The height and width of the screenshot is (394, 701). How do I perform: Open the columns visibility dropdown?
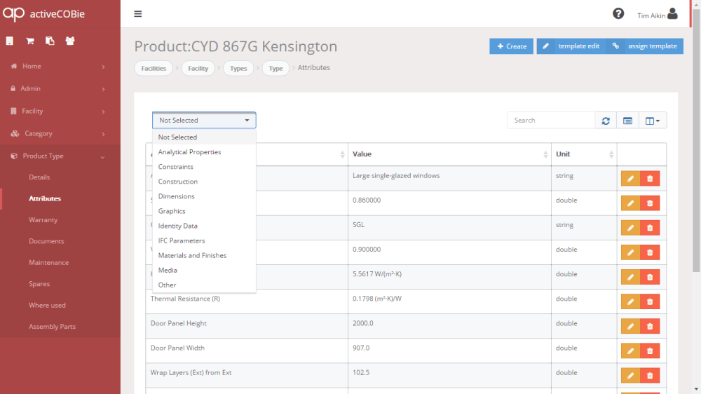tap(653, 121)
